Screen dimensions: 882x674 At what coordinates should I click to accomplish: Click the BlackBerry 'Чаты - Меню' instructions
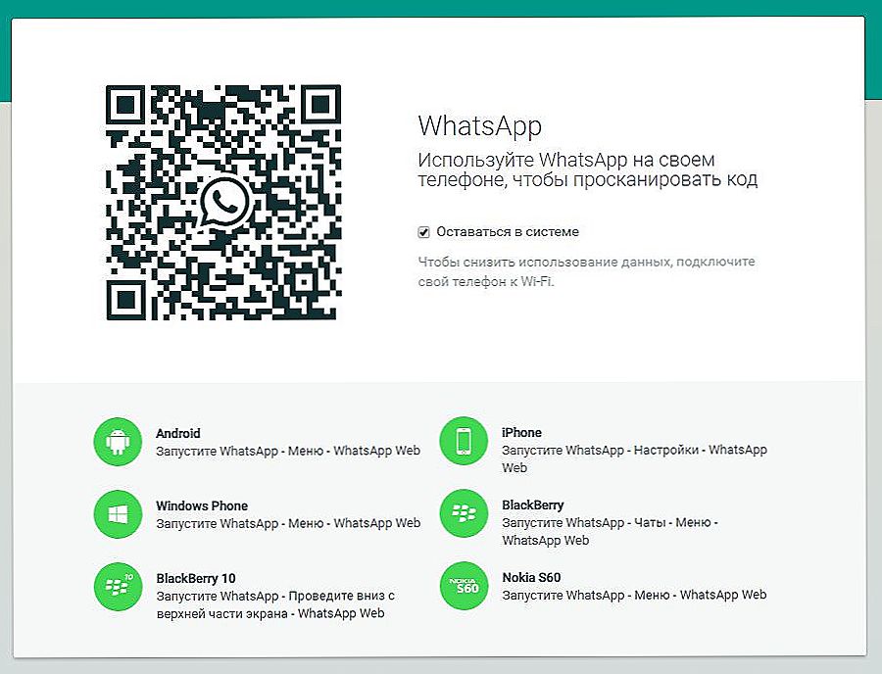(x=610, y=531)
